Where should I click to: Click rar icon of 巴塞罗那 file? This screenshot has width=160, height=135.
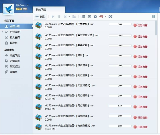[39, 25]
